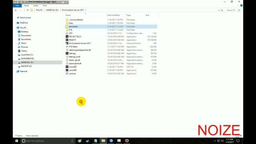This screenshot has height=144, width=256.
Task: Open Desktop in navigation pane
Action: (x=24, y=32)
